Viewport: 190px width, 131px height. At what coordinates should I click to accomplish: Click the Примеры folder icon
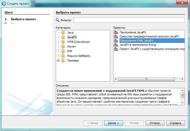[63, 60]
